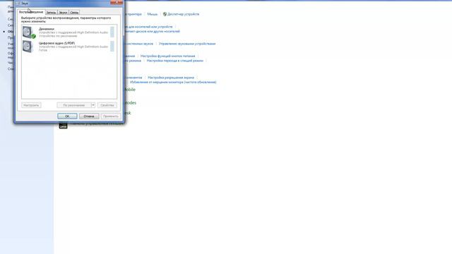
Task: Close the Звук dialog window
Action: [117, 2]
